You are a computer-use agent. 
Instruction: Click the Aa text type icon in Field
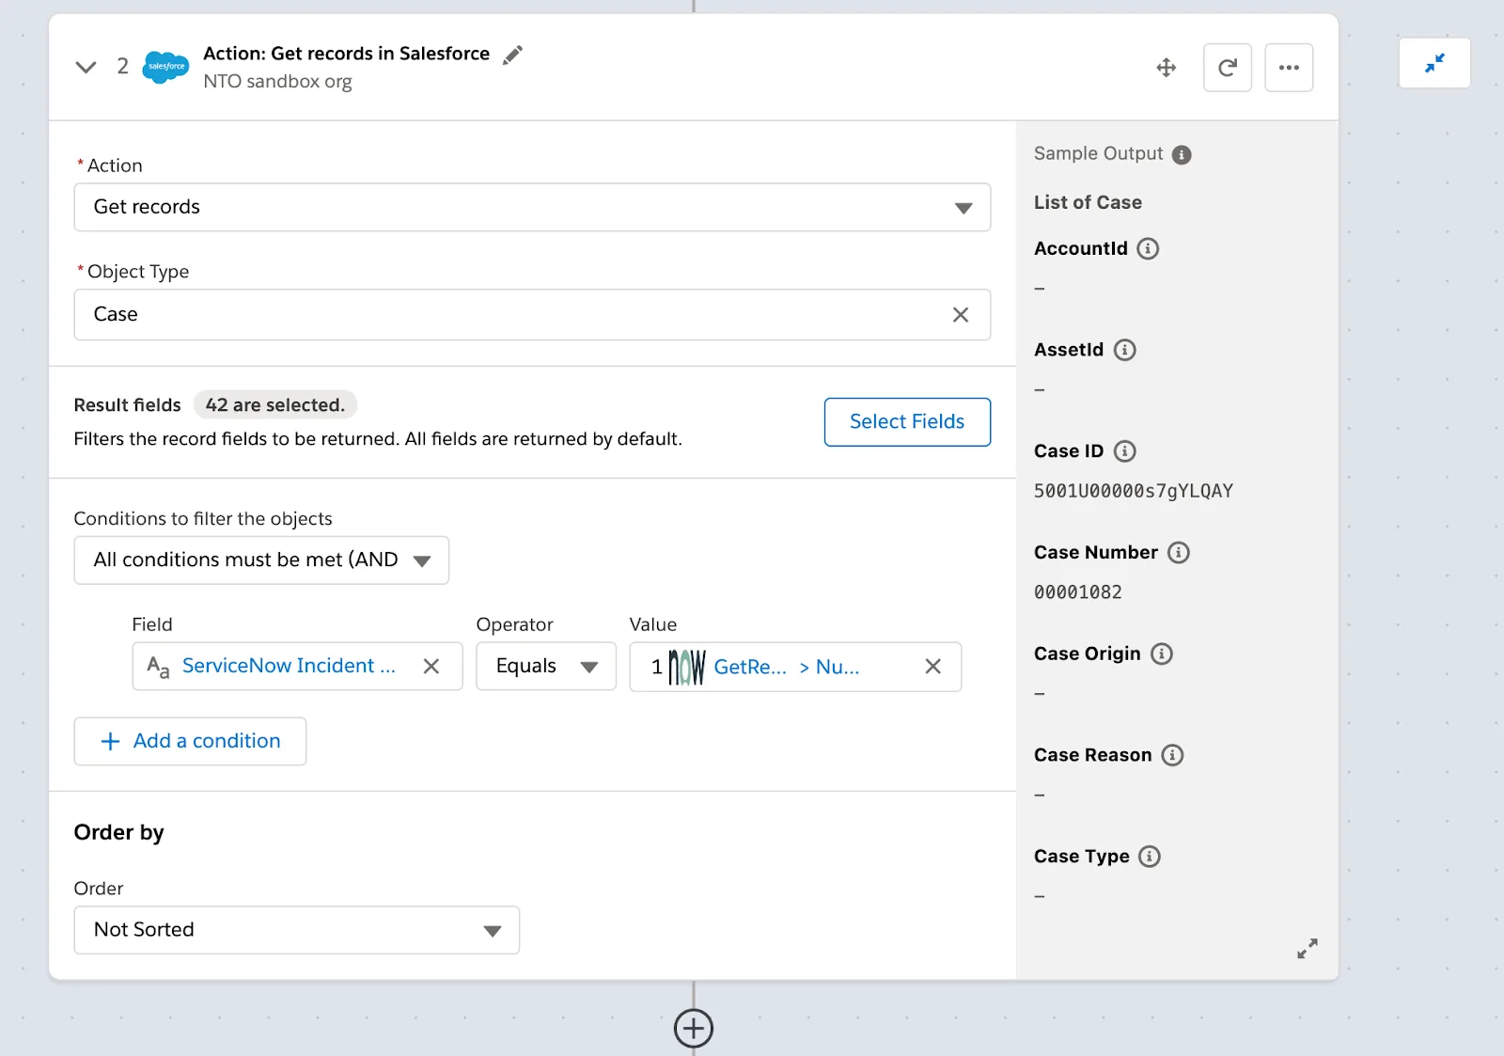pos(158,667)
